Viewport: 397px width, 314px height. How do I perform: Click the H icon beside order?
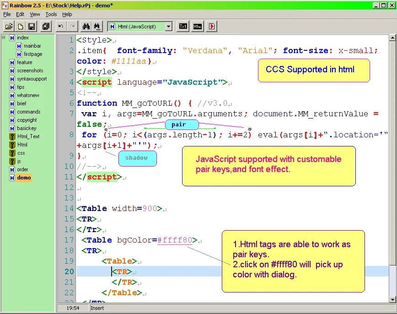coord(12,169)
